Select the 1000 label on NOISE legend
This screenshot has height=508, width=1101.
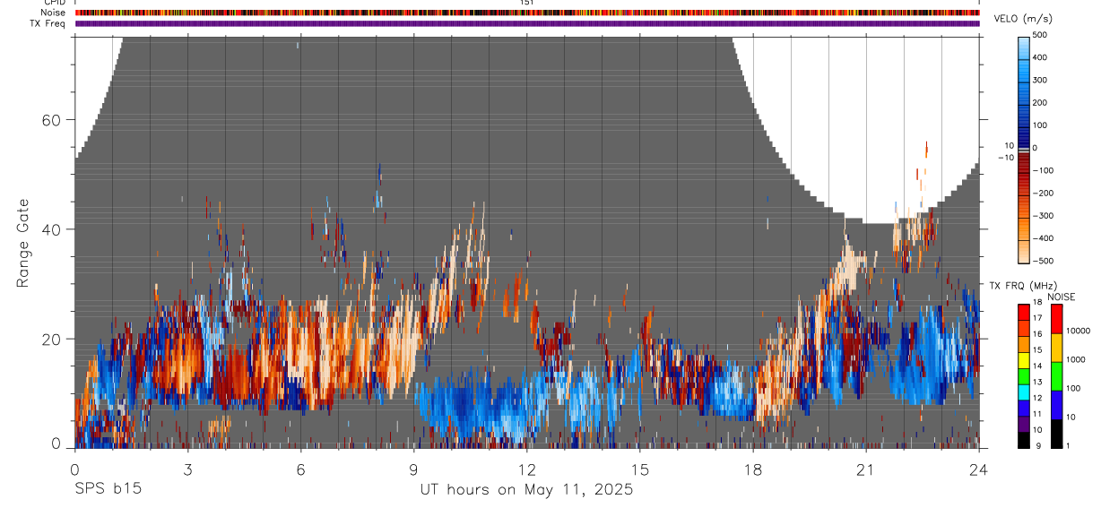click(1075, 359)
